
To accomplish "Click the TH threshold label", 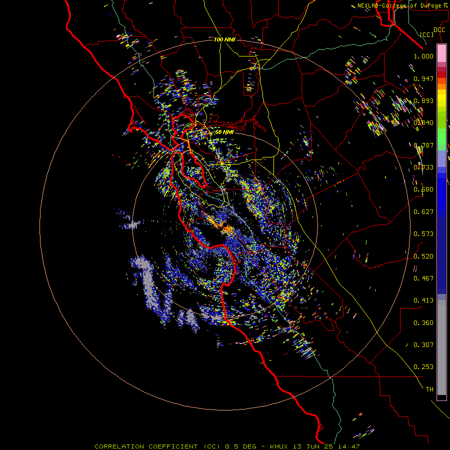I will point(429,389).
